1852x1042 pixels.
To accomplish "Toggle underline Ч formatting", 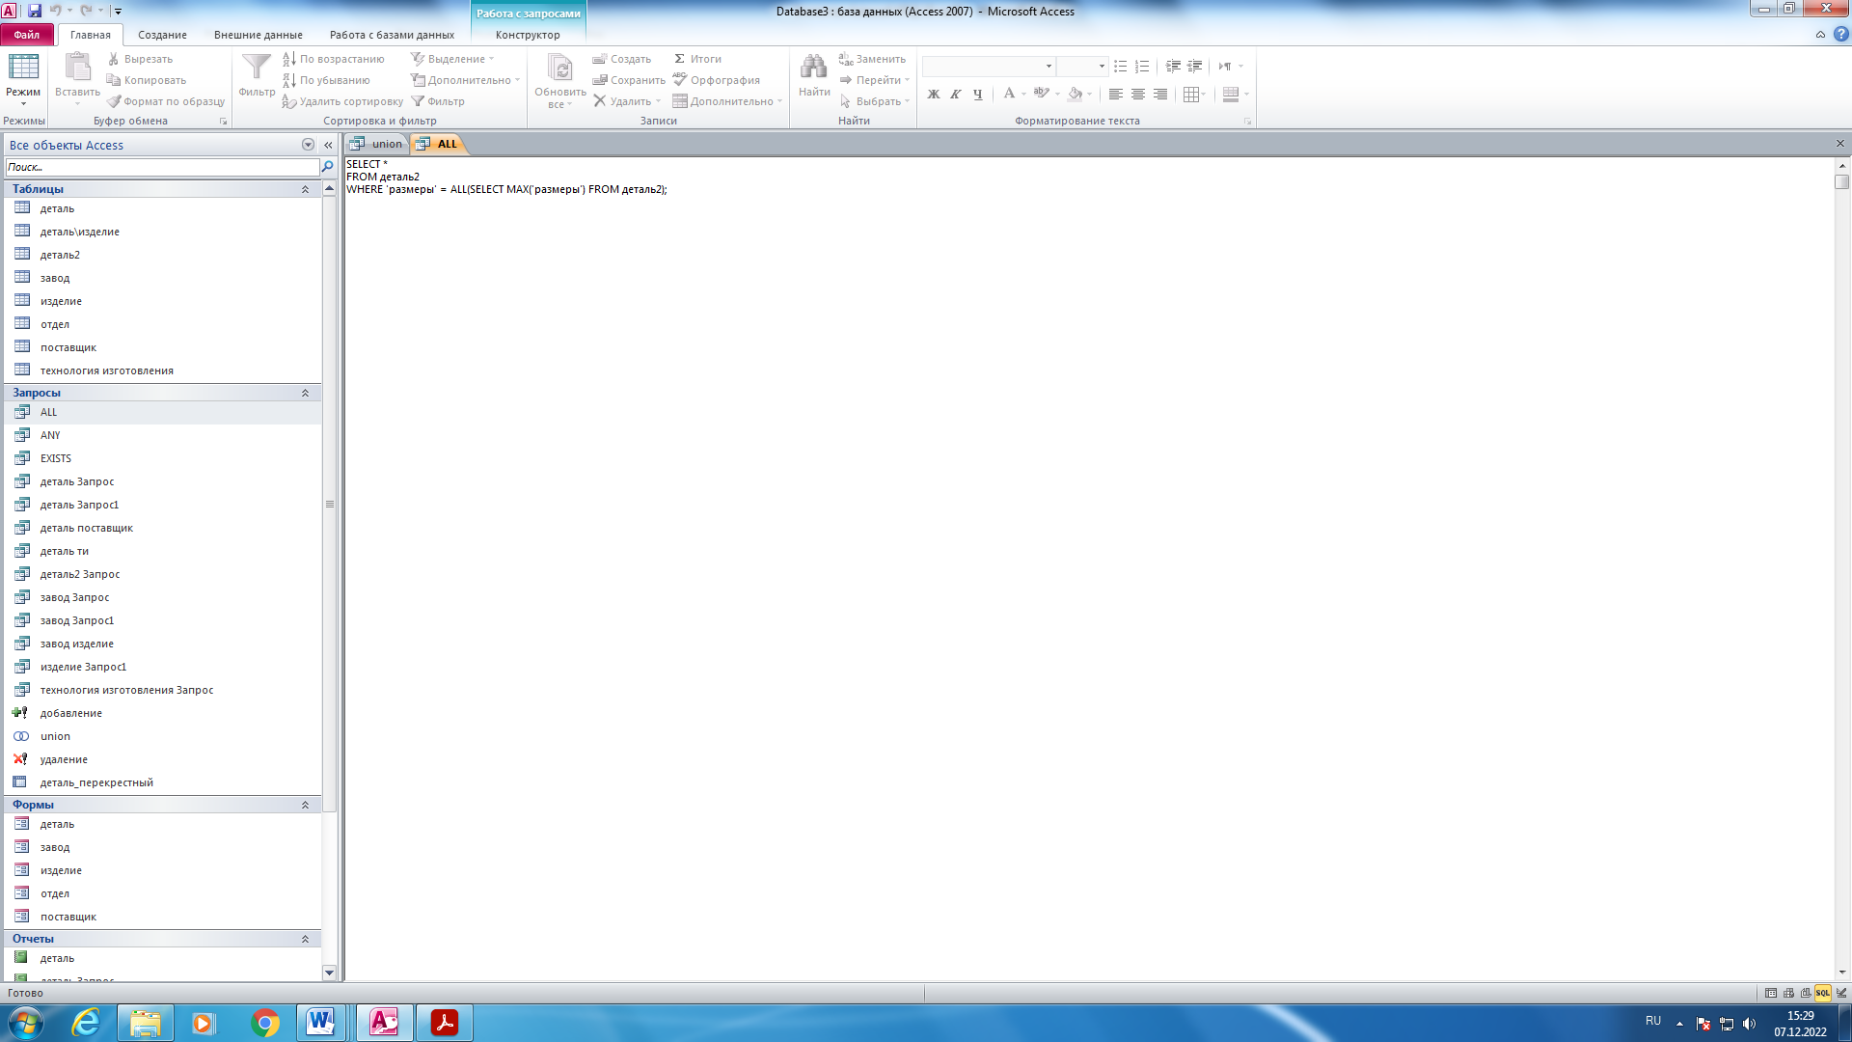I will pos(977,95).
